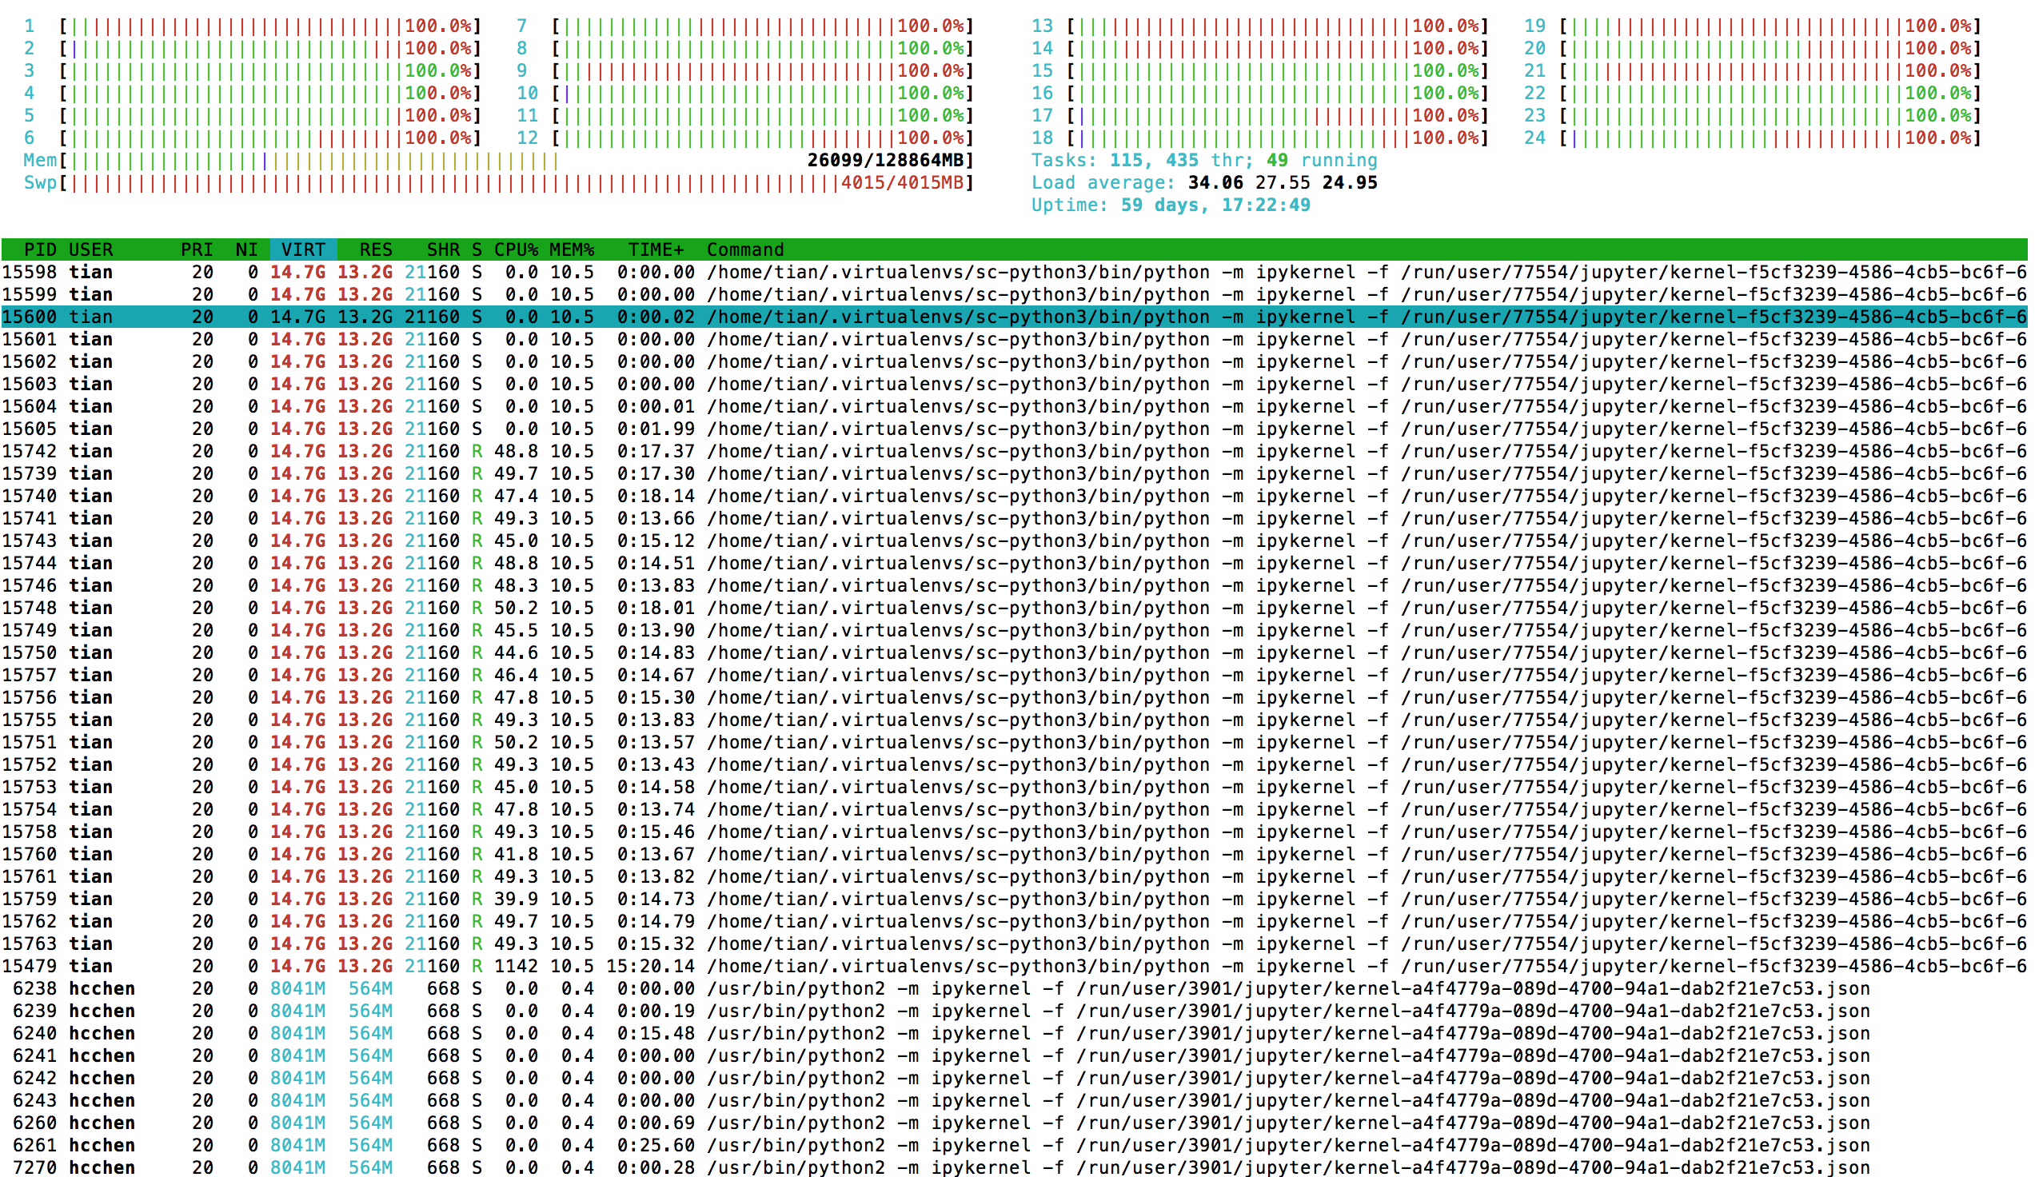Select the process row with PID 15739
The image size is (2039, 1177).
pyautogui.click(x=1014, y=473)
